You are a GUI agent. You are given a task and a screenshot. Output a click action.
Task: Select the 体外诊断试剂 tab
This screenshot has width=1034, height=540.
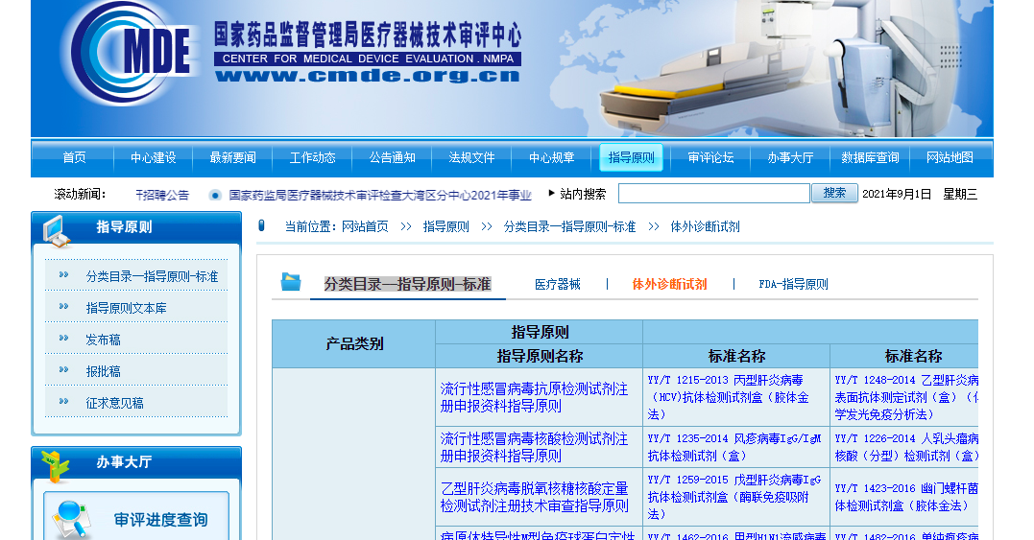(669, 284)
